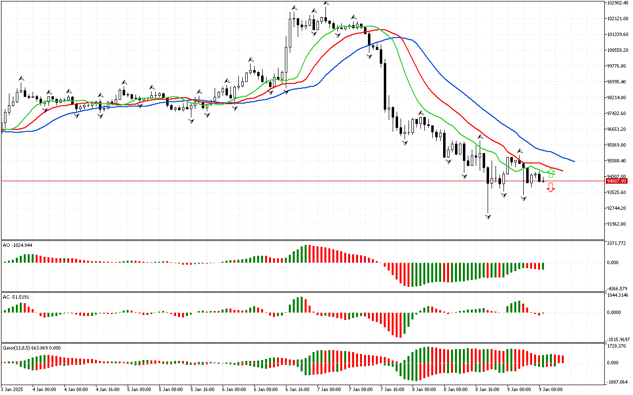The height and width of the screenshot is (395, 633).
Task: Click the red down arrow signal
Action: tap(551, 188)
